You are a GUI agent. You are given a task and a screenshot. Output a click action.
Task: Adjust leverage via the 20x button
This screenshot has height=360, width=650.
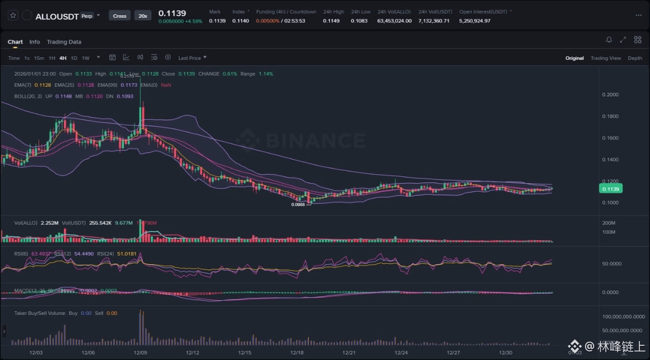(x=143, y=16)
